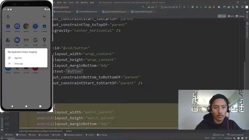Image resolution: width=249 pixels, height=140 pixels.
Task: Open the Event Log panel
Action: 219,135
